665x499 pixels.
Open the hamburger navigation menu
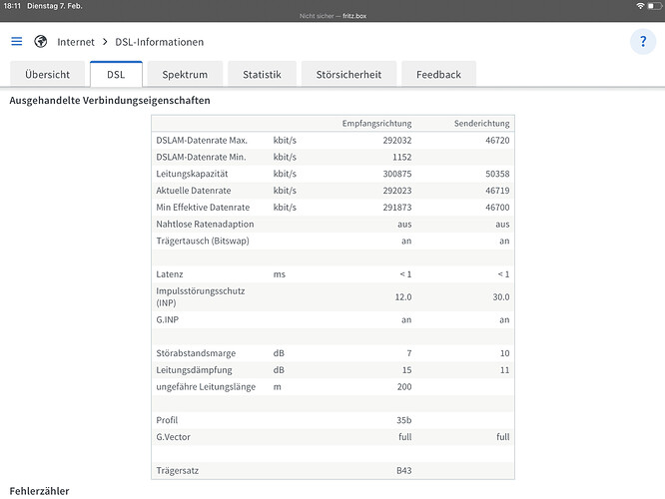[17, 42]
